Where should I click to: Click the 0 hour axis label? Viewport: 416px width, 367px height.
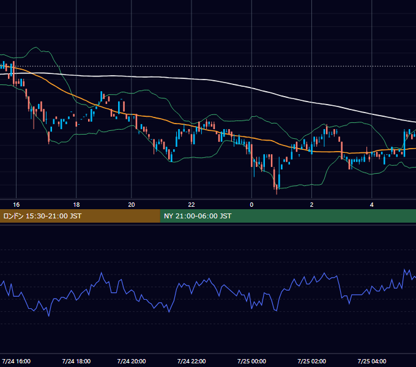(251, 205)
